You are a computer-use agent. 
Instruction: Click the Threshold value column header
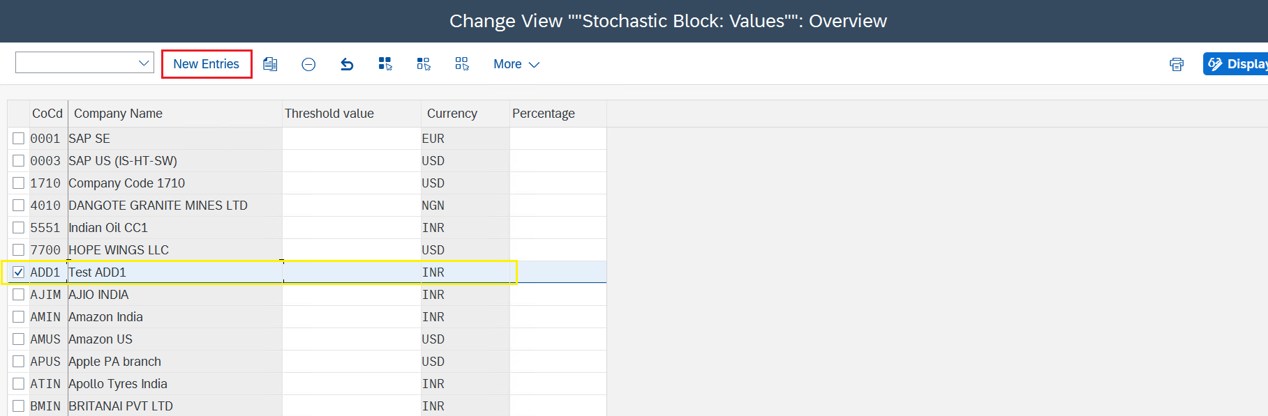(329, 114)
